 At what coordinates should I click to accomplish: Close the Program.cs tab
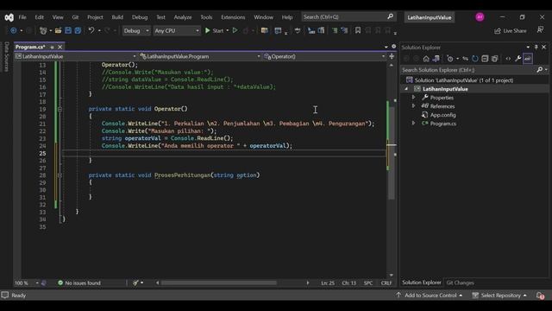pyautogui.click(x=60, y=47)
